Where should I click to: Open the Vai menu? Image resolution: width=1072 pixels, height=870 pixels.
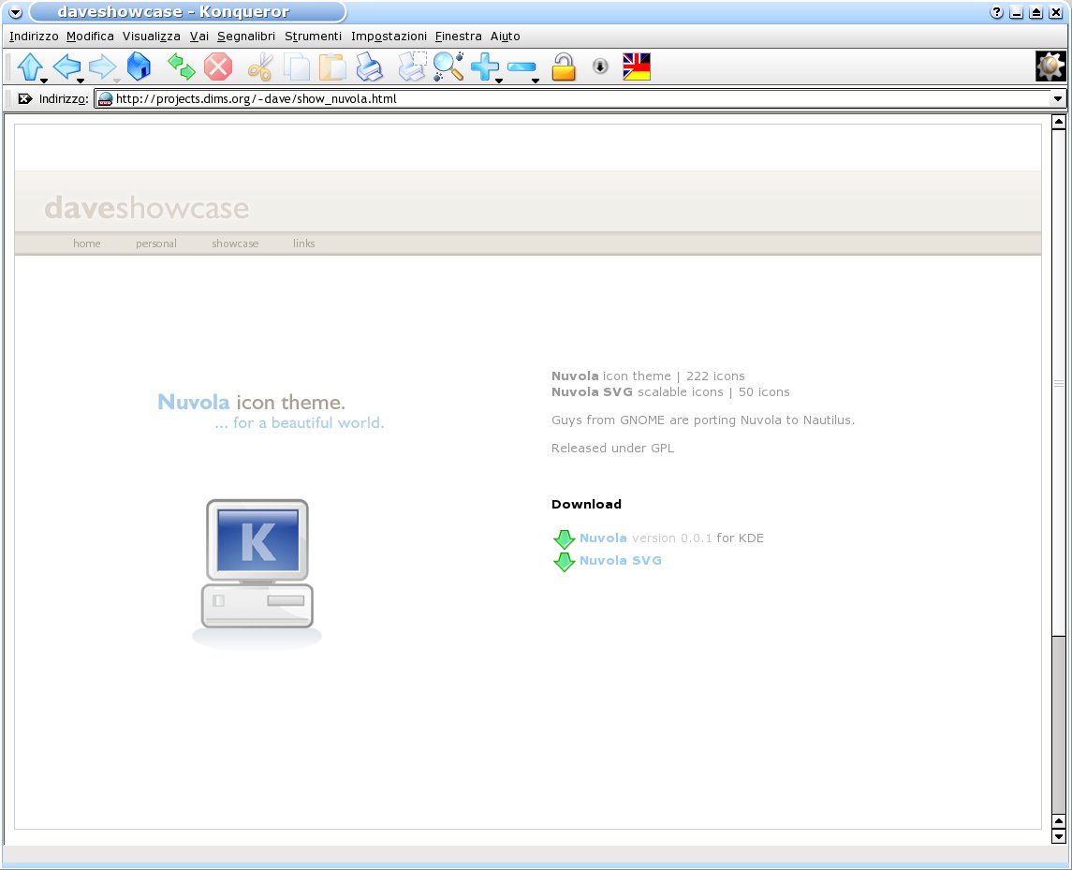pyautogui.click(x=198, y=37)
